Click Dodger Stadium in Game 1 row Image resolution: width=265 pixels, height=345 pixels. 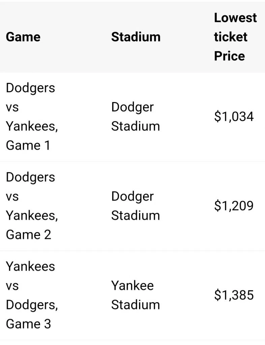point(135,117)
